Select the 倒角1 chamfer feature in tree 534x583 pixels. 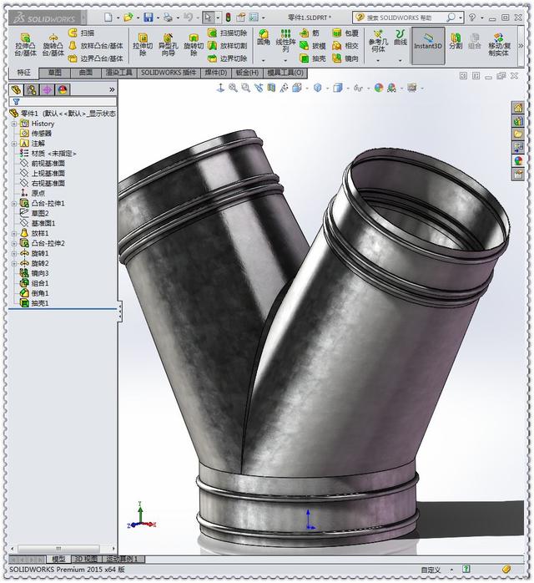point(34,293)
